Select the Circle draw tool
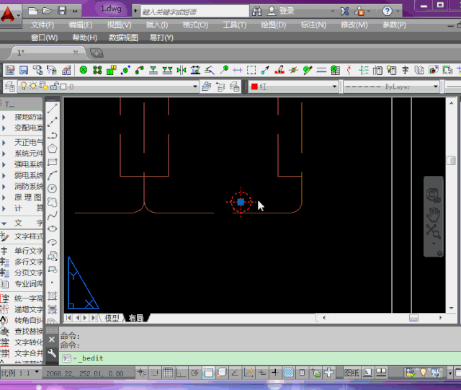 (x=53, y=188)
